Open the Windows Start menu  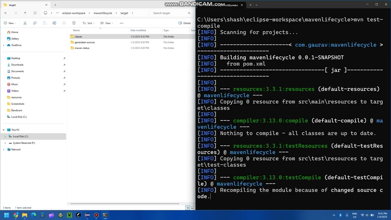[6, 215]
